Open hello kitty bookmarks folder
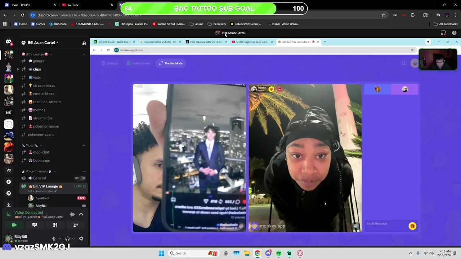This screenshot has width=461, height=259. coord(217,24)
